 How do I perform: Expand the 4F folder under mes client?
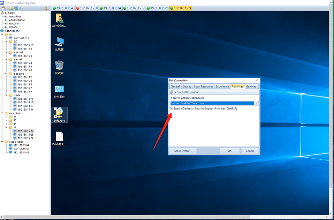6,124
